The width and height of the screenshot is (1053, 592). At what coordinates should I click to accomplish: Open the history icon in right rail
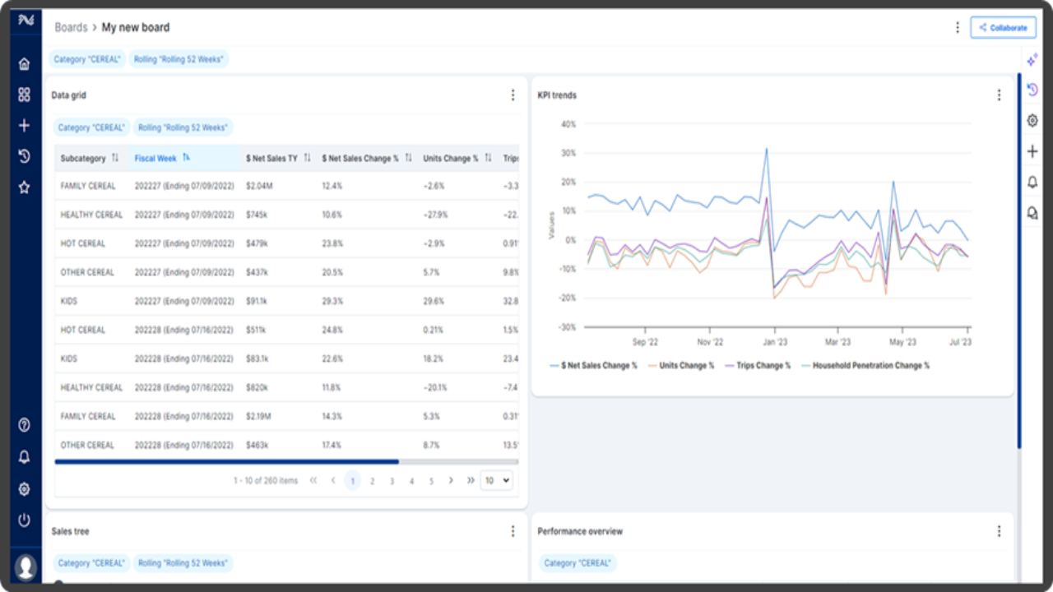click(1032, 90)
